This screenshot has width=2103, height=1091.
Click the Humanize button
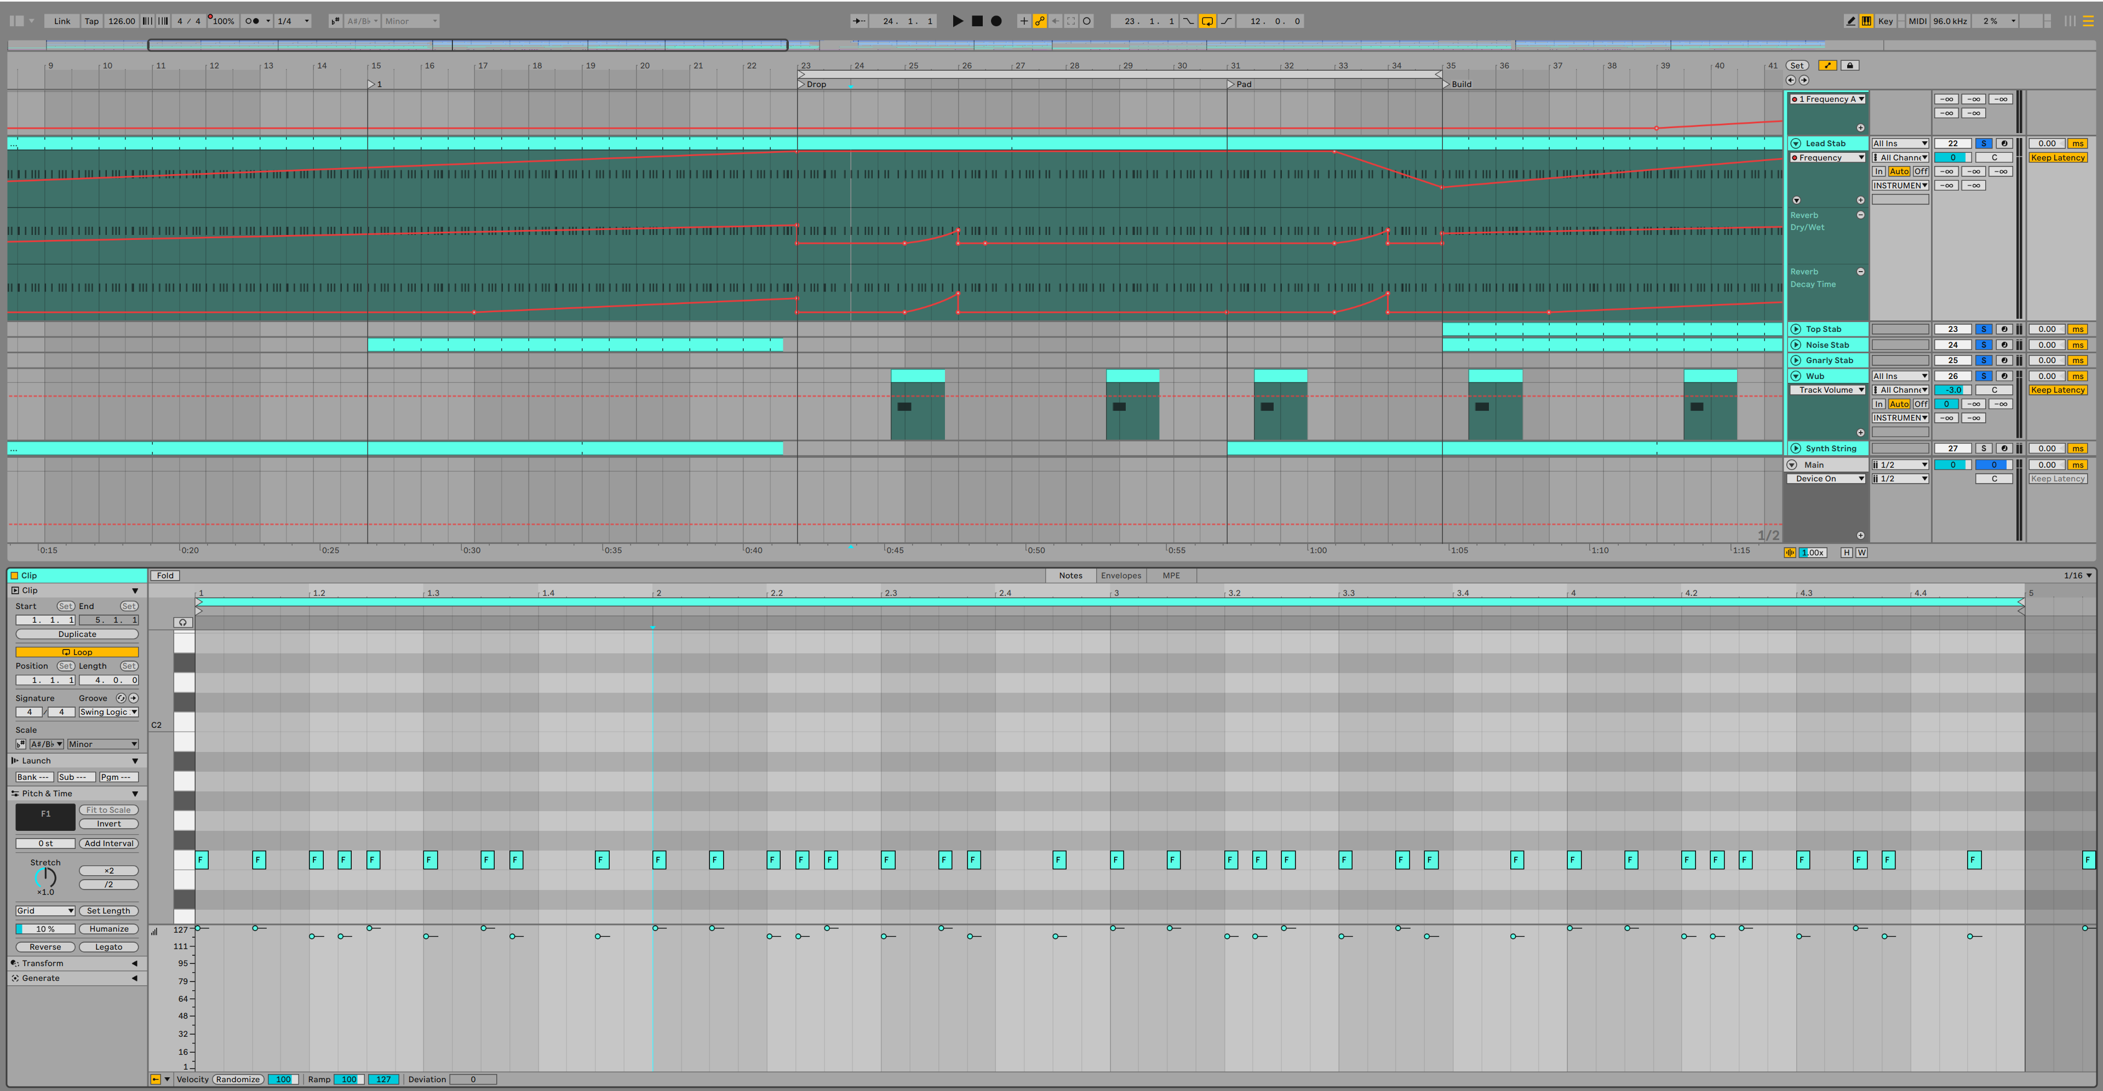click(108, 929)
